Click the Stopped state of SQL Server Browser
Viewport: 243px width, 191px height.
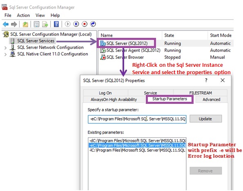(172, 57)
